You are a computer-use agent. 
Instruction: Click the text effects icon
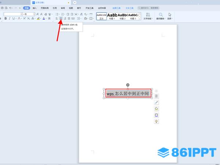pos(33,18)
